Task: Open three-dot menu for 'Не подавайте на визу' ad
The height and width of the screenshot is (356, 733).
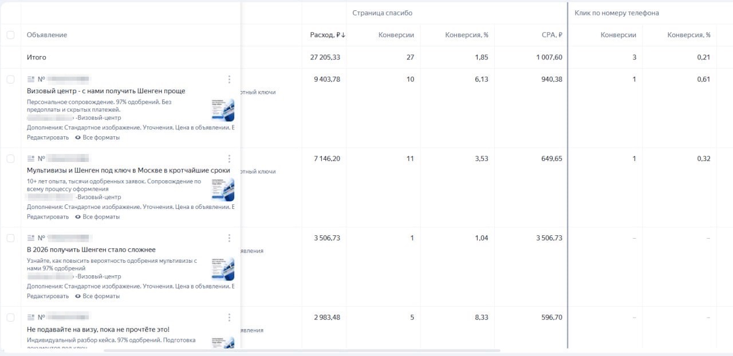Action: coord(229,317)
